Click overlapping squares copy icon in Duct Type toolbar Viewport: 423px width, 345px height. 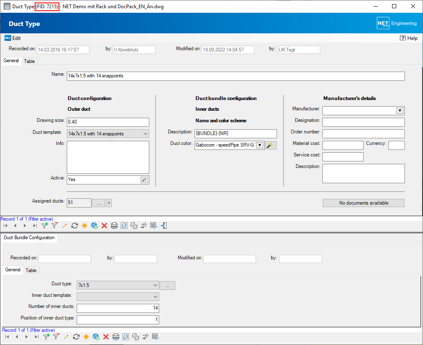[134, 226]
